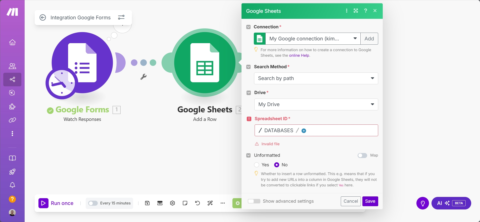
Task: Open the Drive dropdown
Action: point(316,104)
